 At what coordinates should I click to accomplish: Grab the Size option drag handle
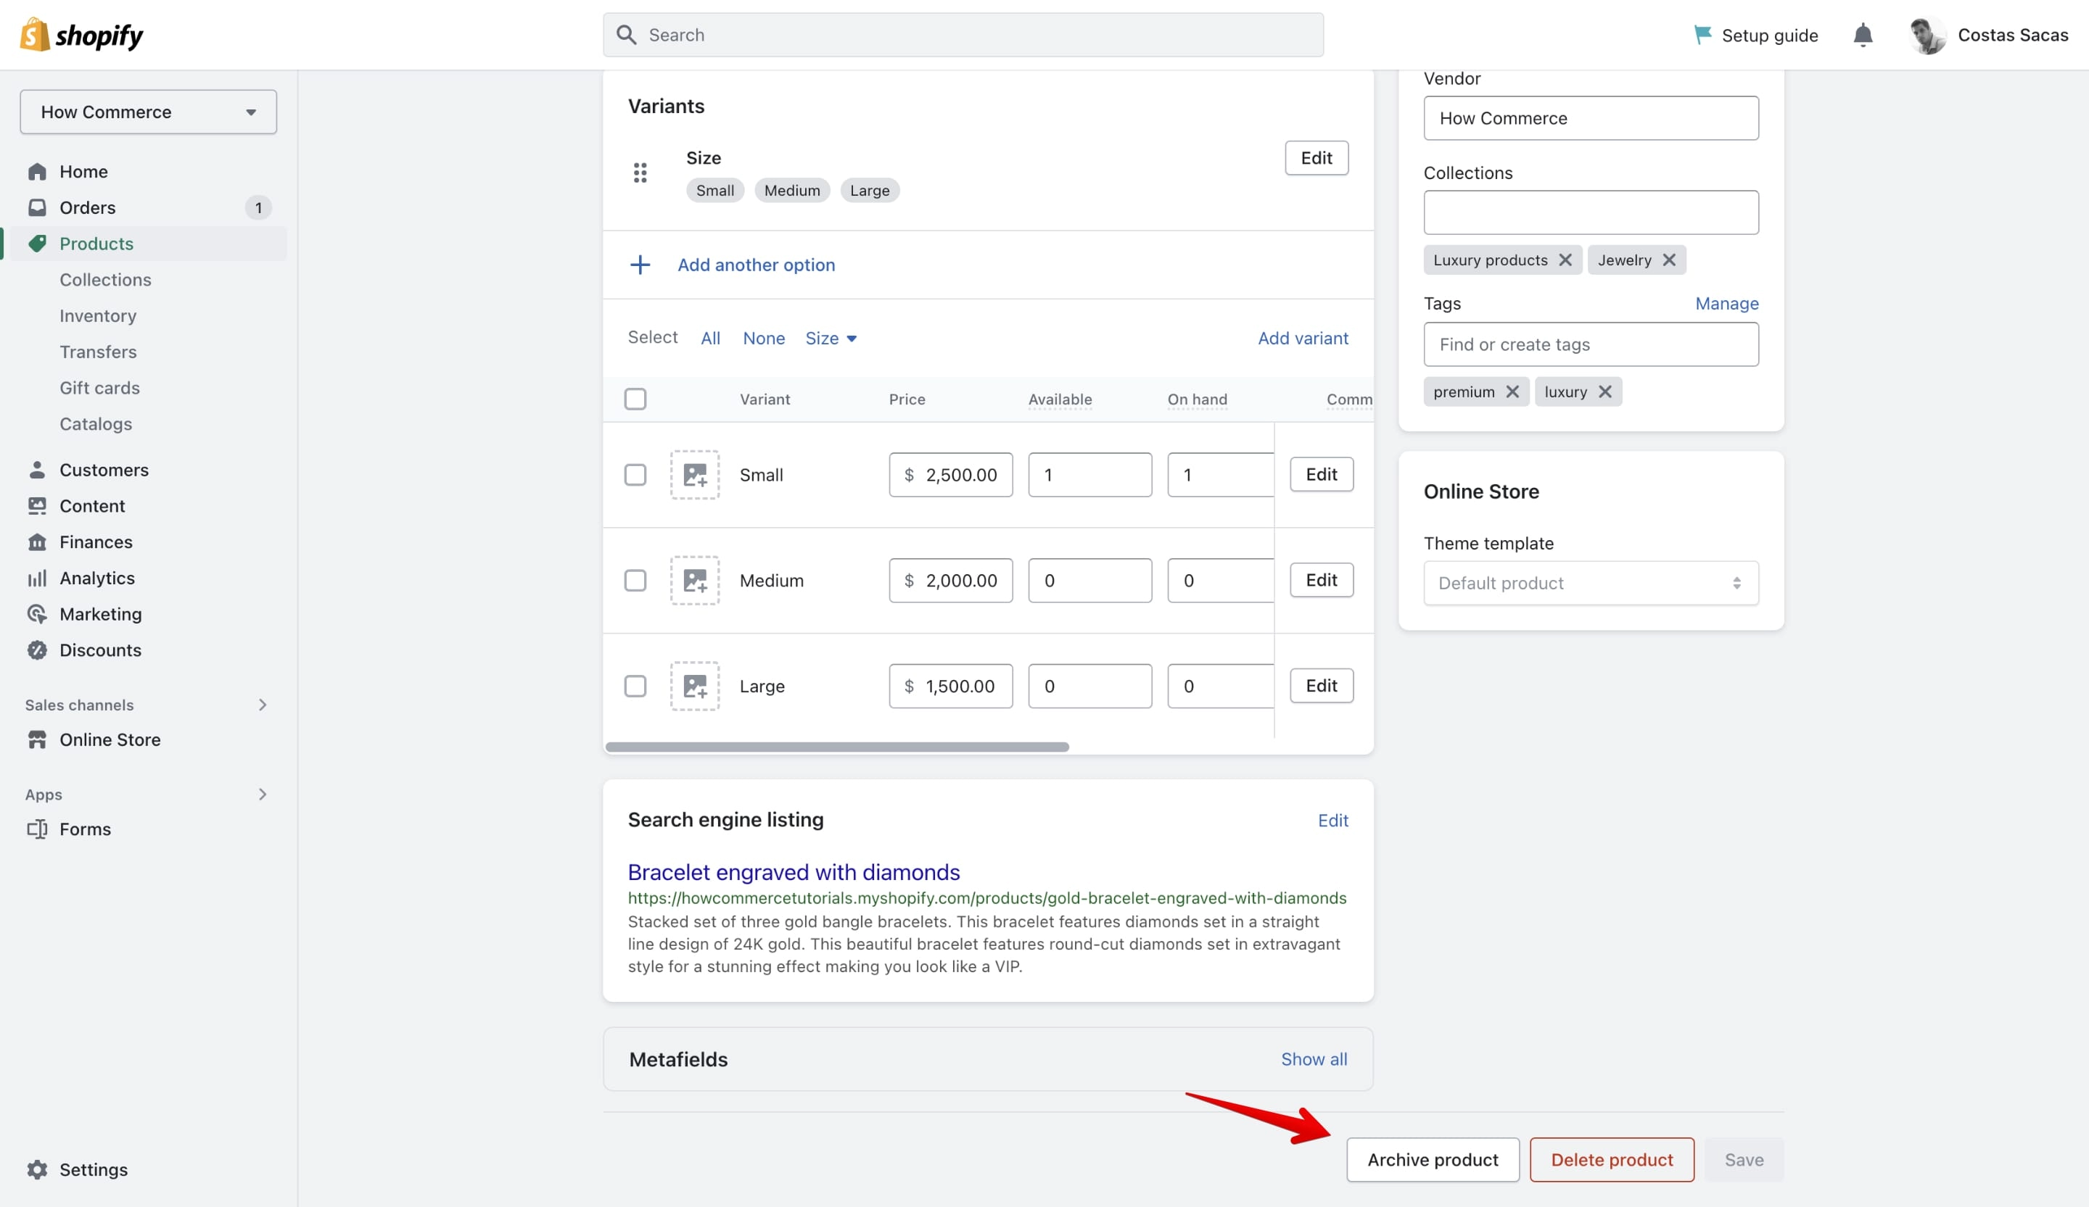(640, 173)
